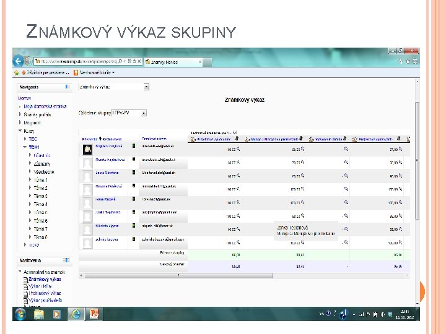The image size is (446, 334).
Task: Open Janka Teplanová user profile link
Action: click(108, 212)
